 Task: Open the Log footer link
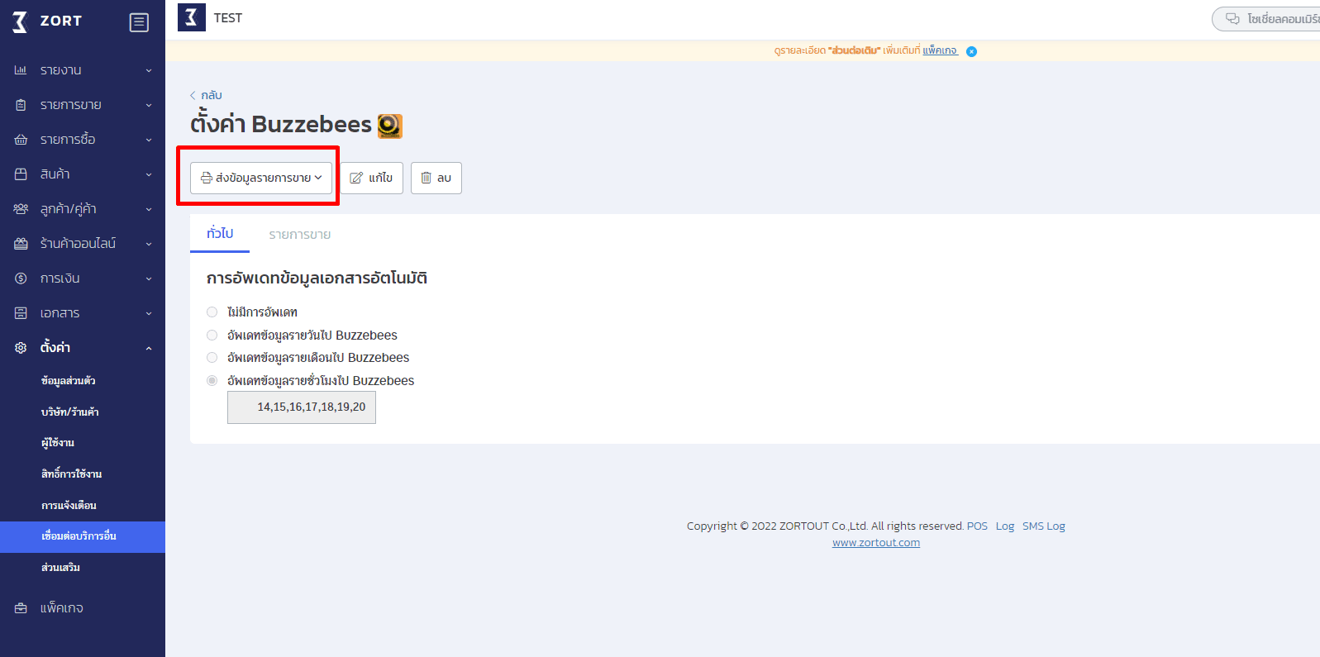pyautogui.click(x=1005, y=526)
